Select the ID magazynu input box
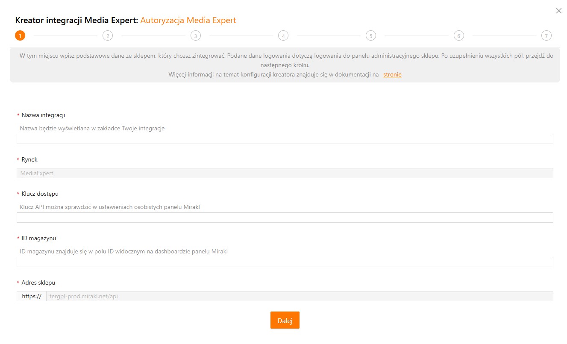 (285, 262)
